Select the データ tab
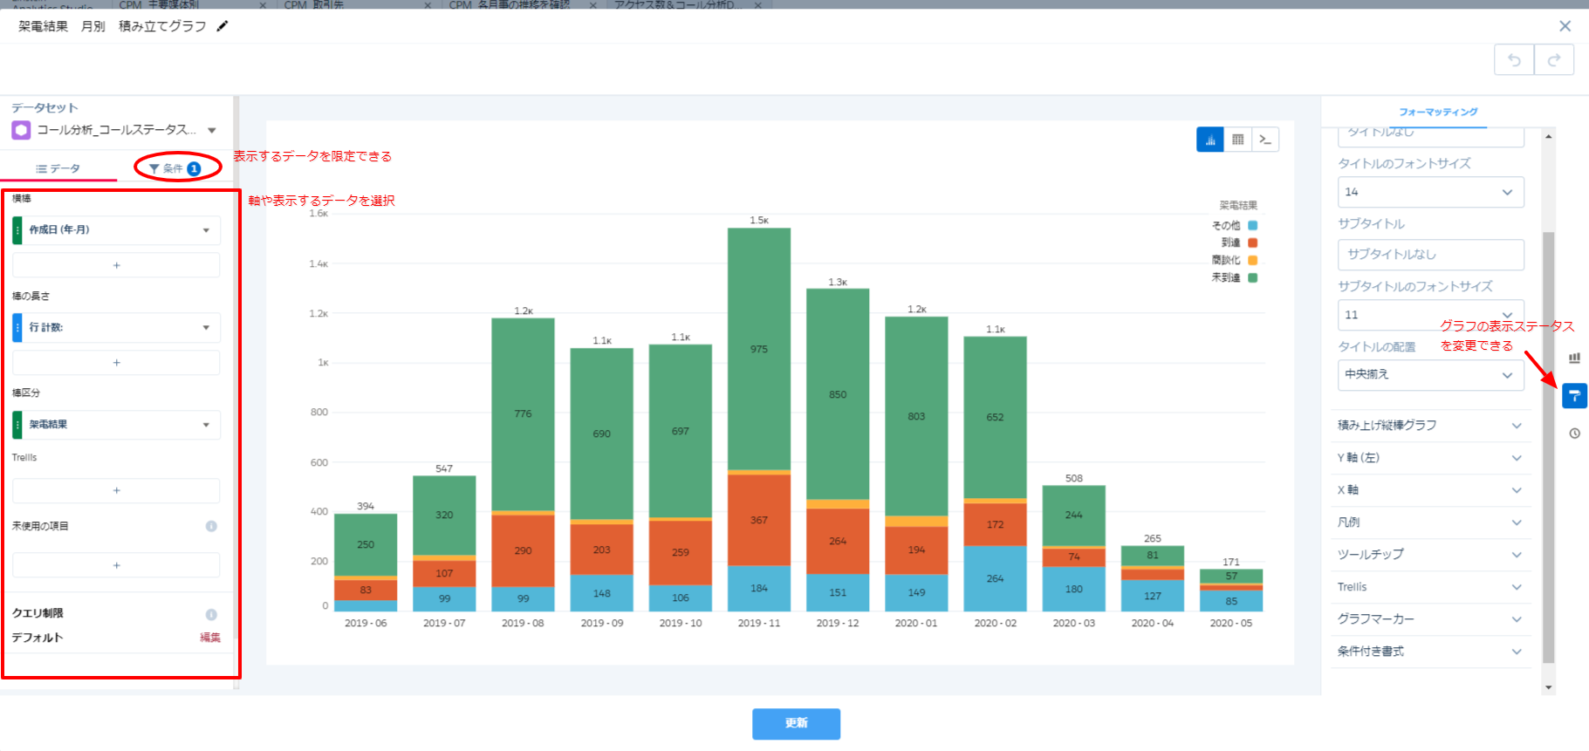The height and width of the screenshot is (751, 1589). 58,168
